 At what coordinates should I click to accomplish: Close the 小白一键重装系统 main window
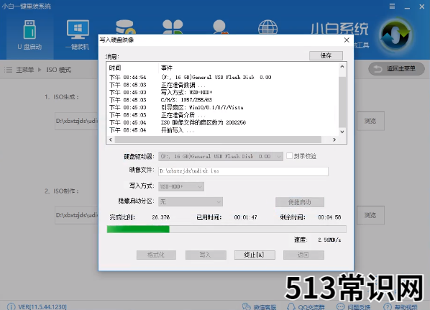(422, 6)
